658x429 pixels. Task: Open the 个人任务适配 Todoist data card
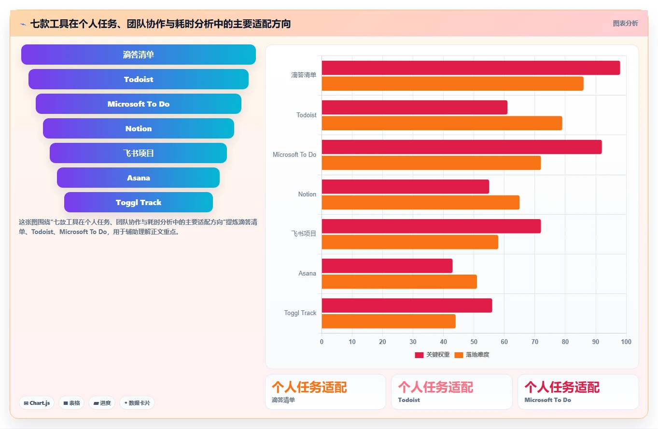pos(452,392)
